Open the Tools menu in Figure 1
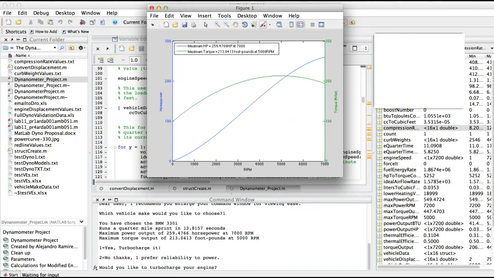The width and height of the screenshot is (494, 278). tap(224, 16)
